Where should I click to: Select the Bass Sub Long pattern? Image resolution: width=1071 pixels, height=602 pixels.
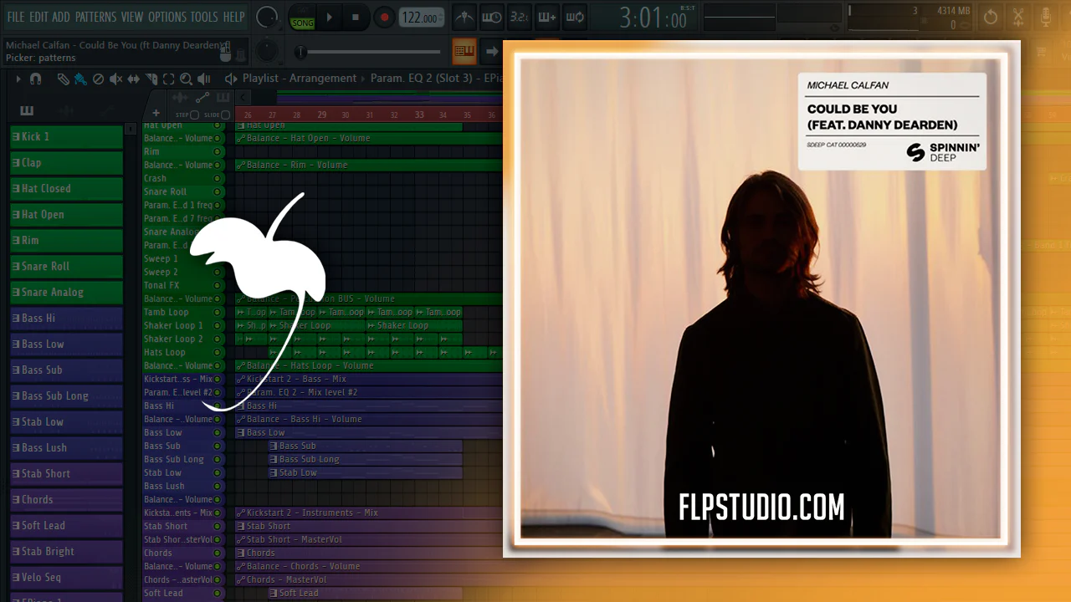66,395
